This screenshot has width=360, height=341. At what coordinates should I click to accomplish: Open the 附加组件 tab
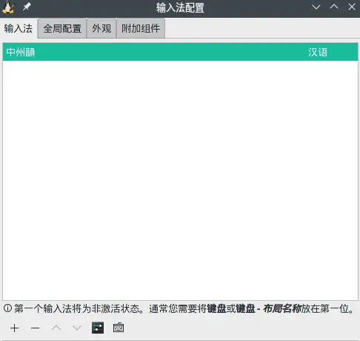141,28
